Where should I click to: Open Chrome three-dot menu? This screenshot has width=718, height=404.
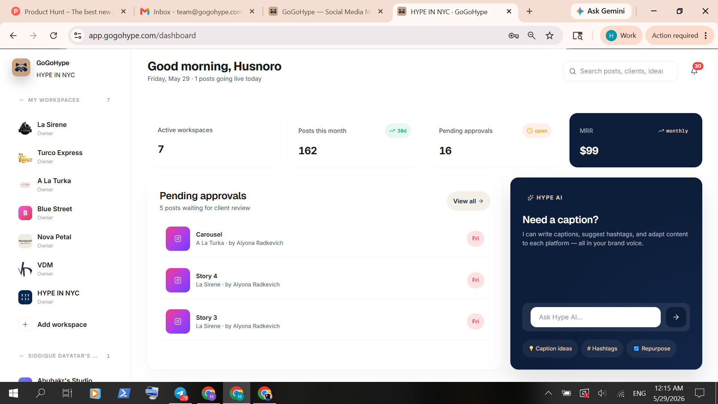pyautogui.click(x=706, y=36)
